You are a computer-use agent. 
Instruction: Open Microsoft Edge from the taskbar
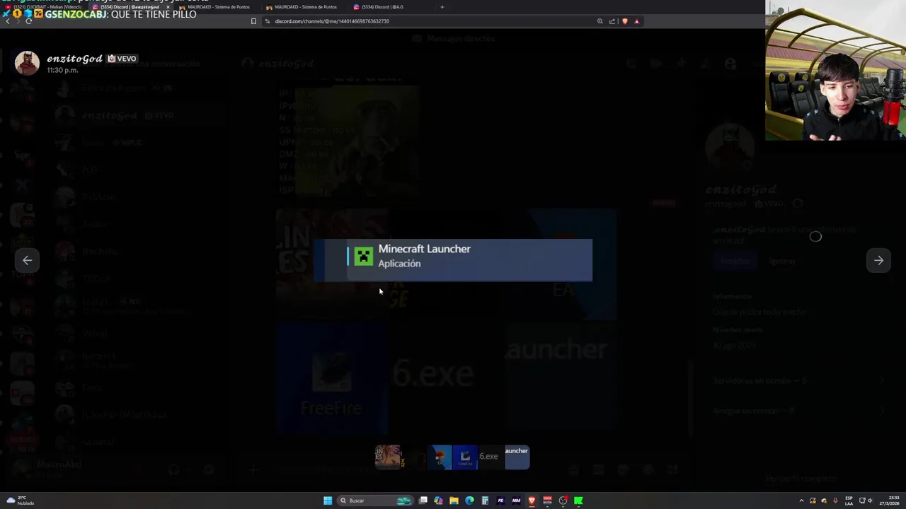[469, 501]
